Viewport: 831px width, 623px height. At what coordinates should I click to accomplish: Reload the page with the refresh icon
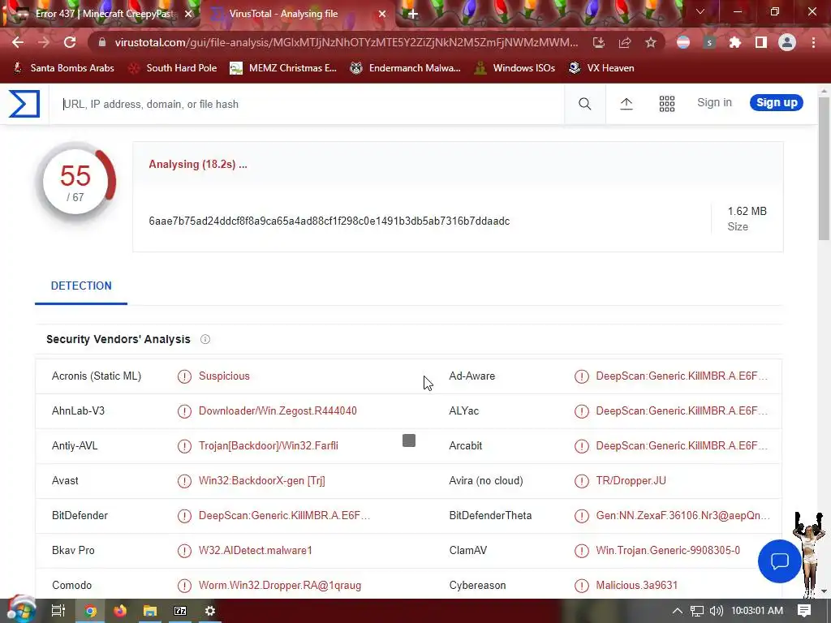pyautogui.click(x=70, y=42)
